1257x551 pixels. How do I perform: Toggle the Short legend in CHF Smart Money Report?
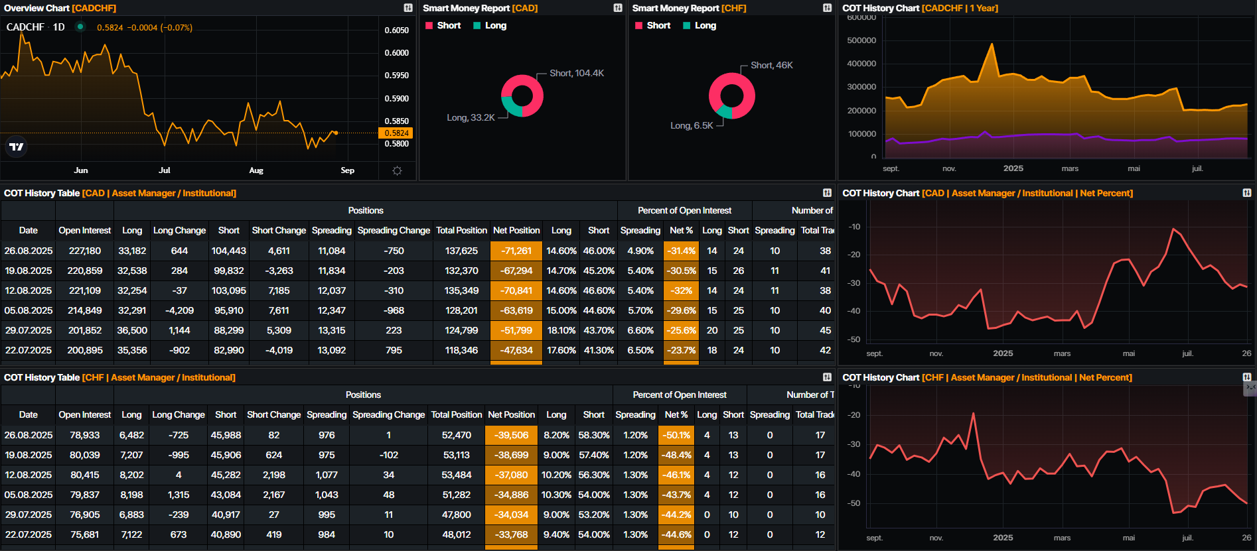652,25
